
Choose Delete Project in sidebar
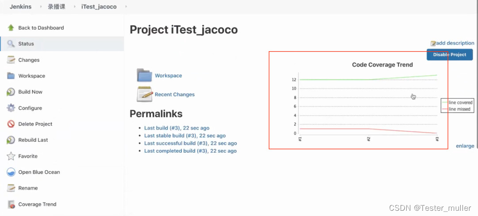(35, 124)
